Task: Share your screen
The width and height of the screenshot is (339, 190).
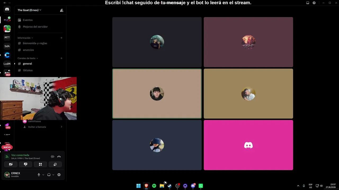Action: [26, 164]
